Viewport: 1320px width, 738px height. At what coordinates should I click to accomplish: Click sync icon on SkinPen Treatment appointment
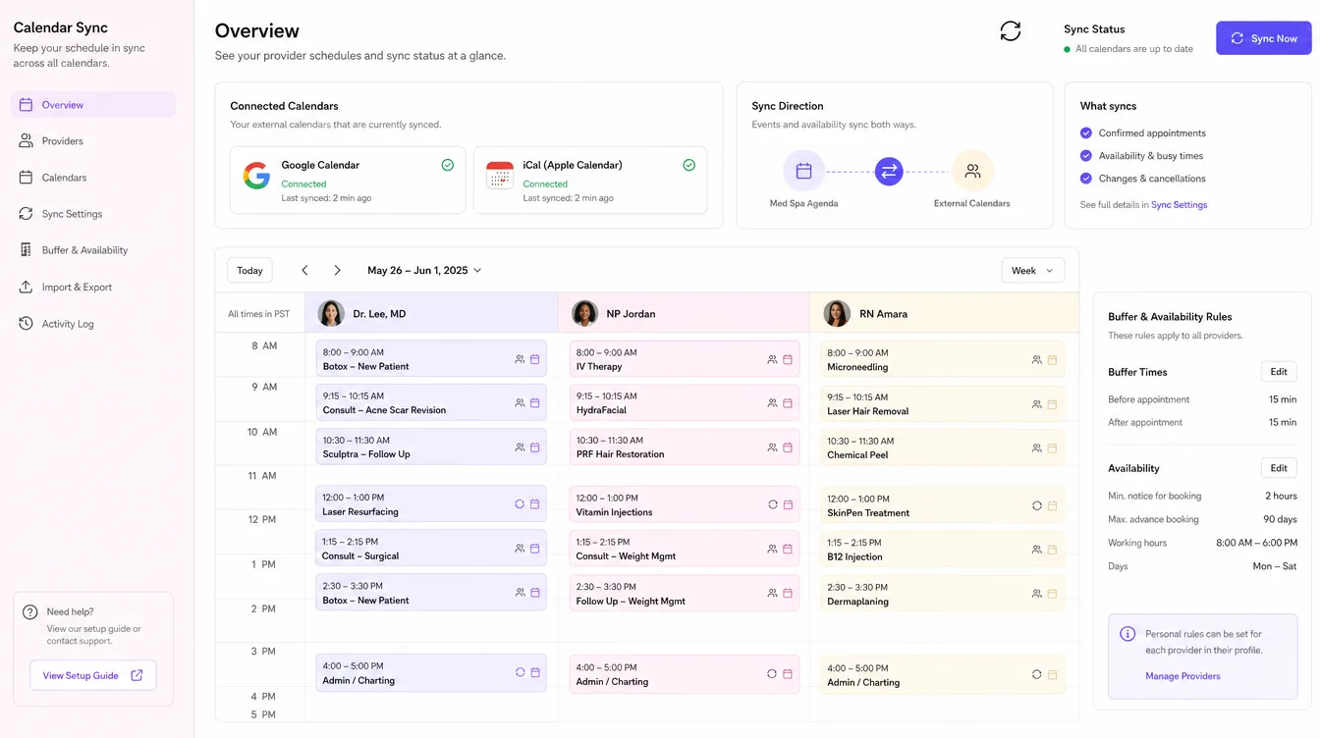click(1037, 505)
